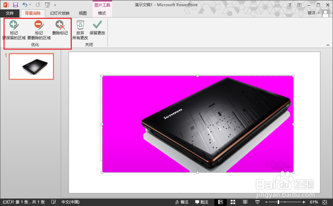This screenshot has width=333, height=206.
Task: Open zoom dialog via 61% level
Action: pos(314,202)
